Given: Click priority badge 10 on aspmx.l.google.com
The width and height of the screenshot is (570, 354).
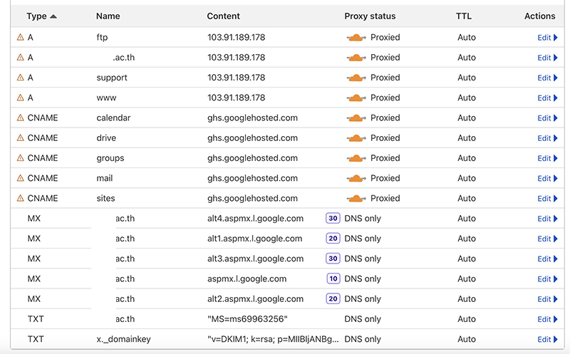Looking at the screenshot, I should [x=333, y=278].
